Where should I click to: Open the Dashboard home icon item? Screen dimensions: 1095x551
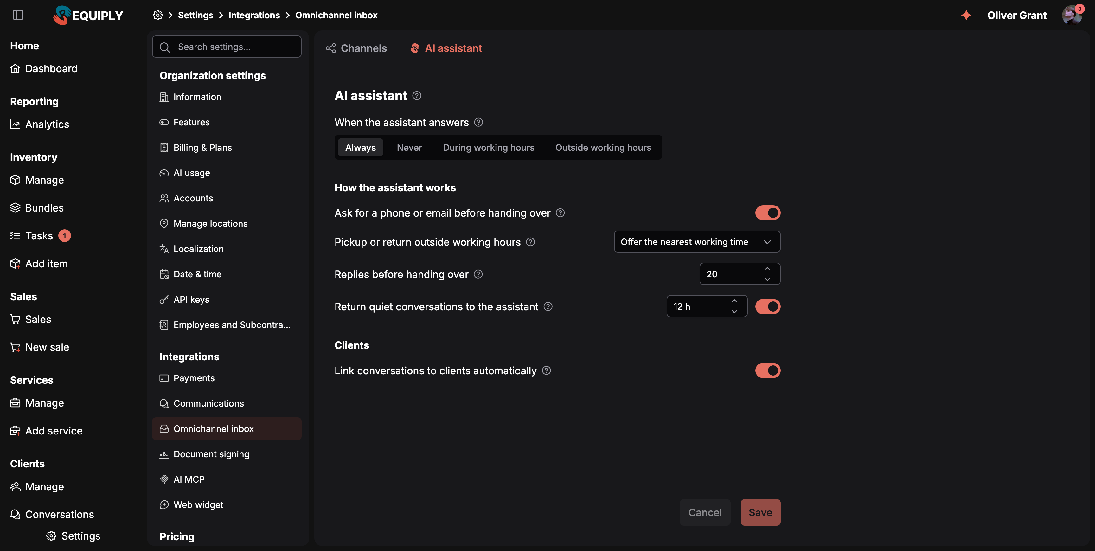pos(44,68)
